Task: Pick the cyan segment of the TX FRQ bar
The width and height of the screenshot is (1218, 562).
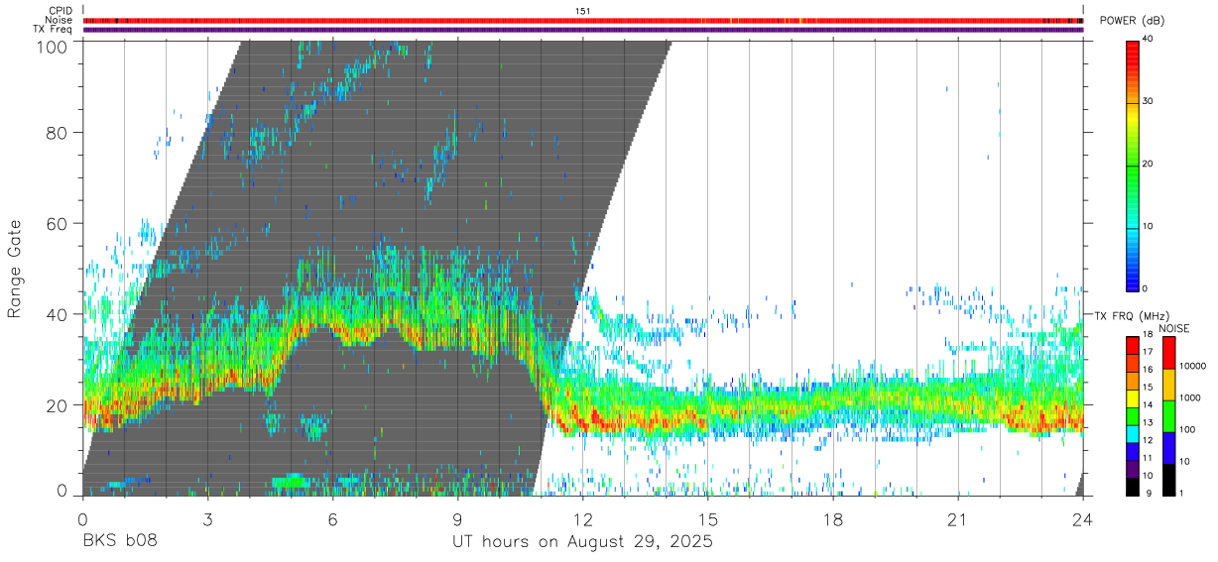Action: click(x=1133, y=433)
